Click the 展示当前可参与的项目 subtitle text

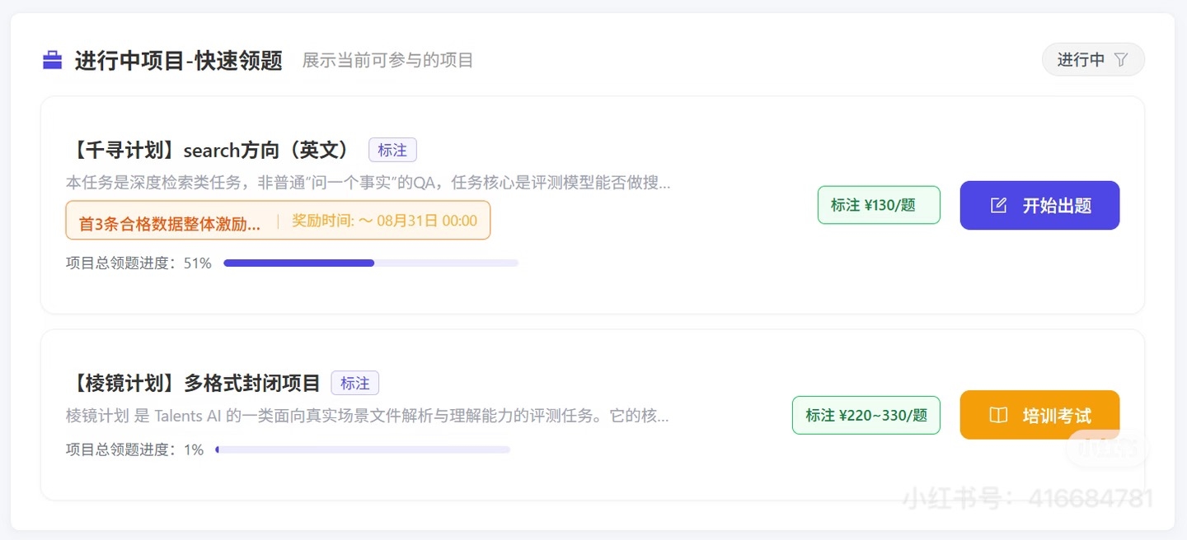pyautogui.click(x=387, y=60)
